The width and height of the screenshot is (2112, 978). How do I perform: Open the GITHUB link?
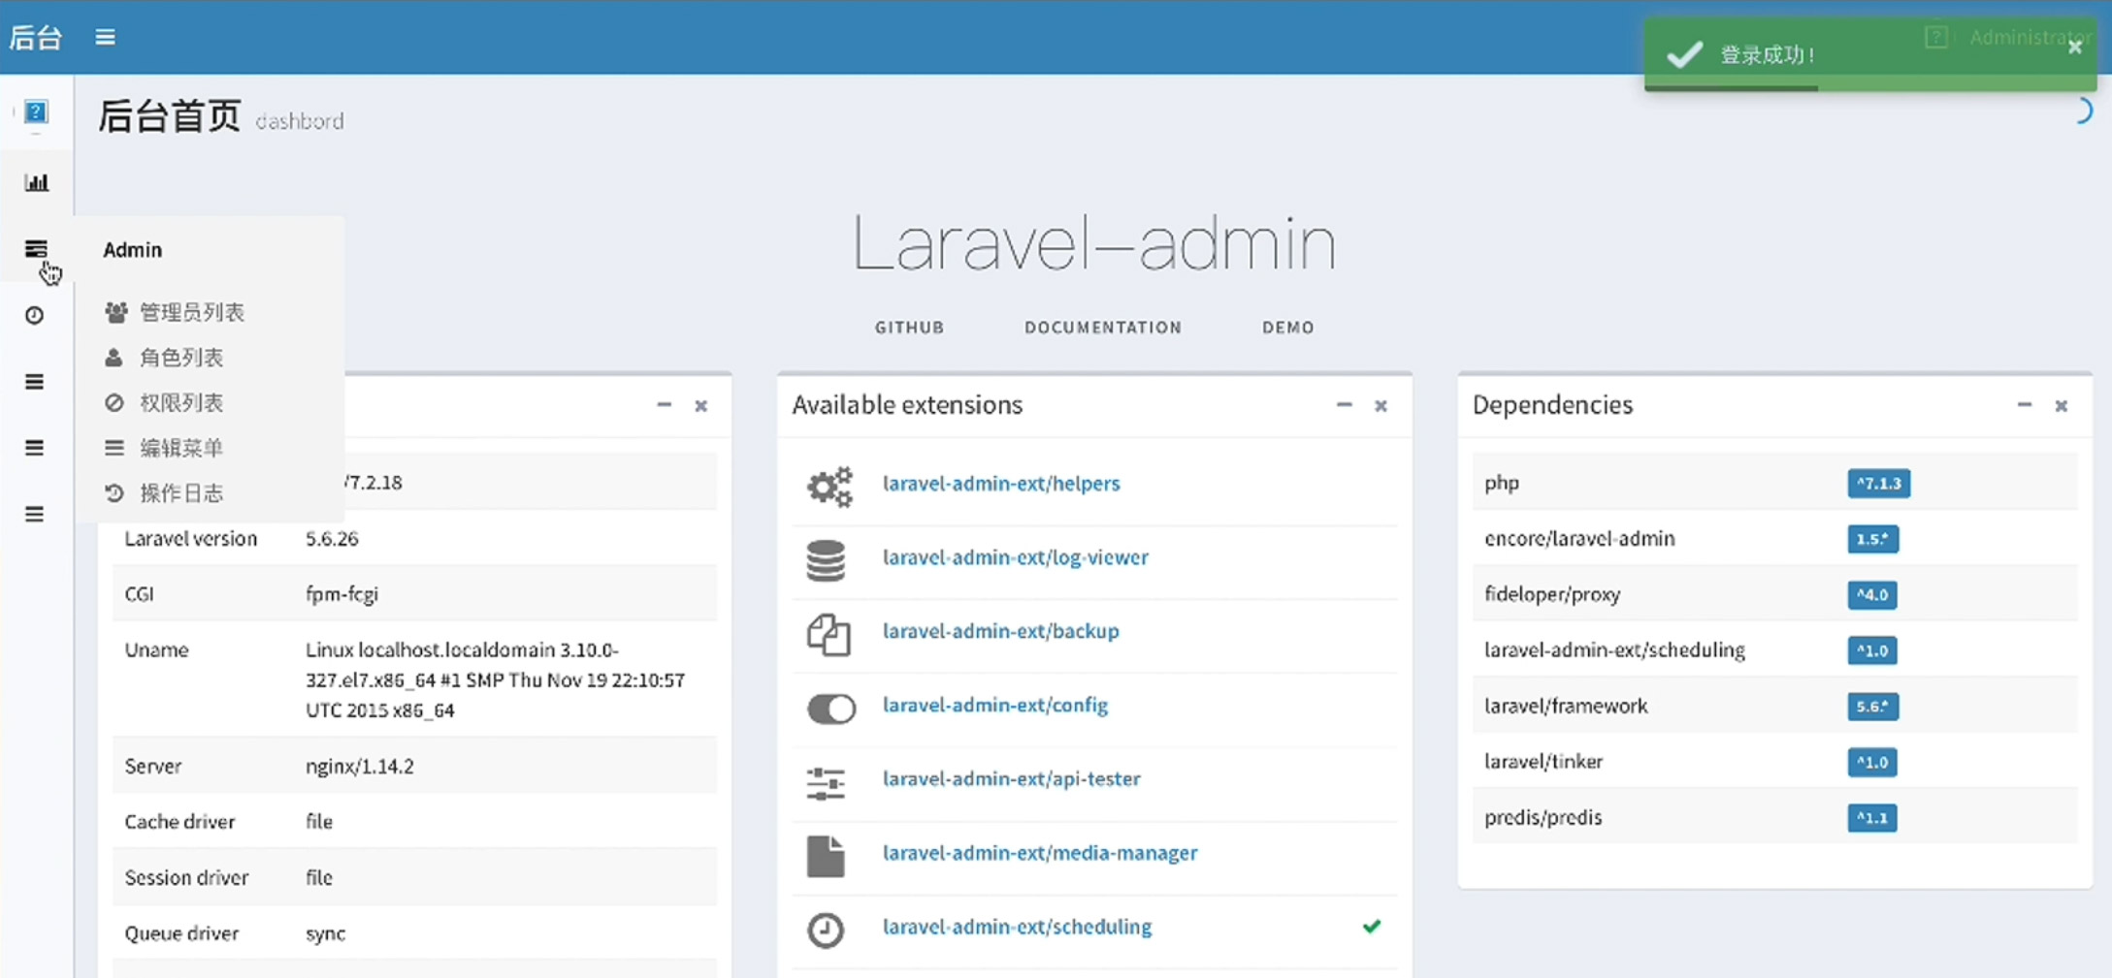point(909,328)
